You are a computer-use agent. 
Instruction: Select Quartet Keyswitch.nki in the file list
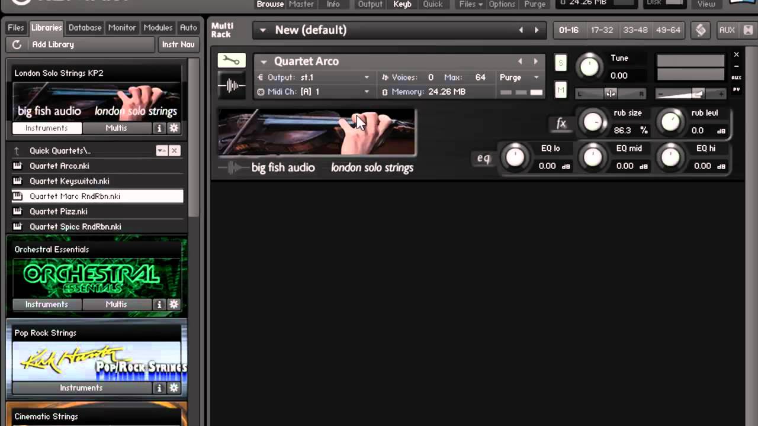click(97, 181)
